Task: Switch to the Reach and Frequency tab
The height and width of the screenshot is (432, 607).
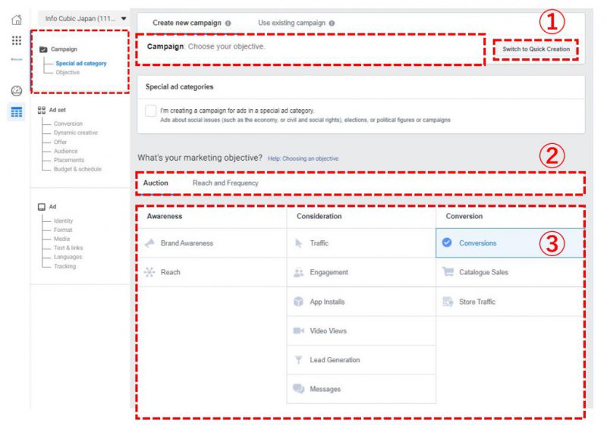Action: pos(225,183)
